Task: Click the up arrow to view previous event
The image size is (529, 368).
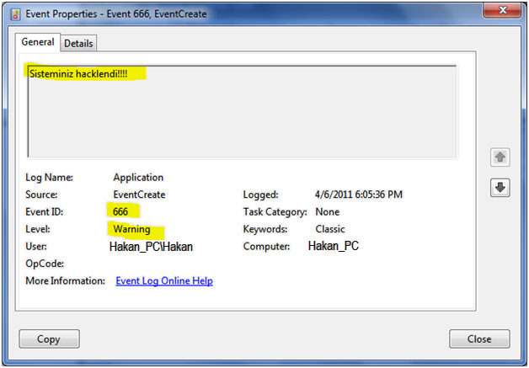Action: 500,157
